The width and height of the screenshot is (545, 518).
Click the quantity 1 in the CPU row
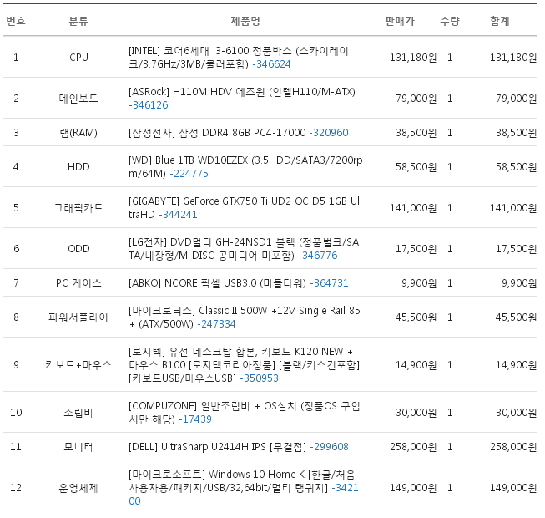tap(450, 58)
